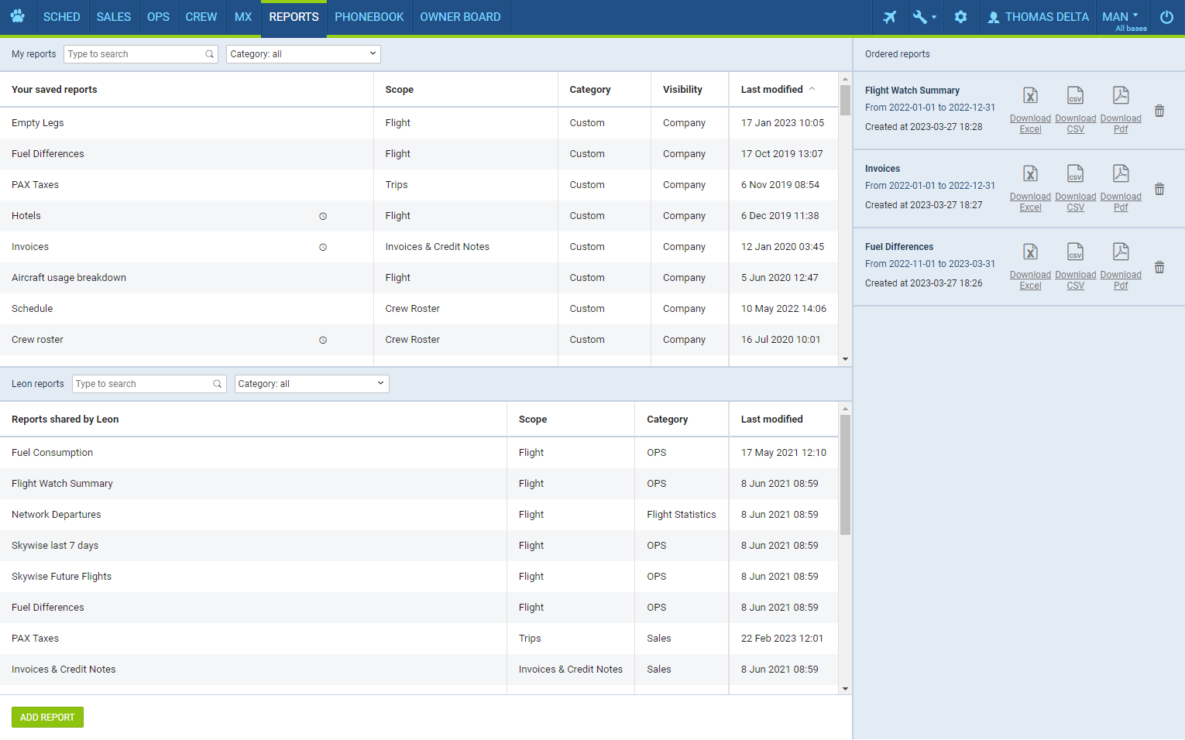The width and height of the screenshot is (1185, 740).
Task: Sort saved reports by Last modified
Action: click(778, 90)
